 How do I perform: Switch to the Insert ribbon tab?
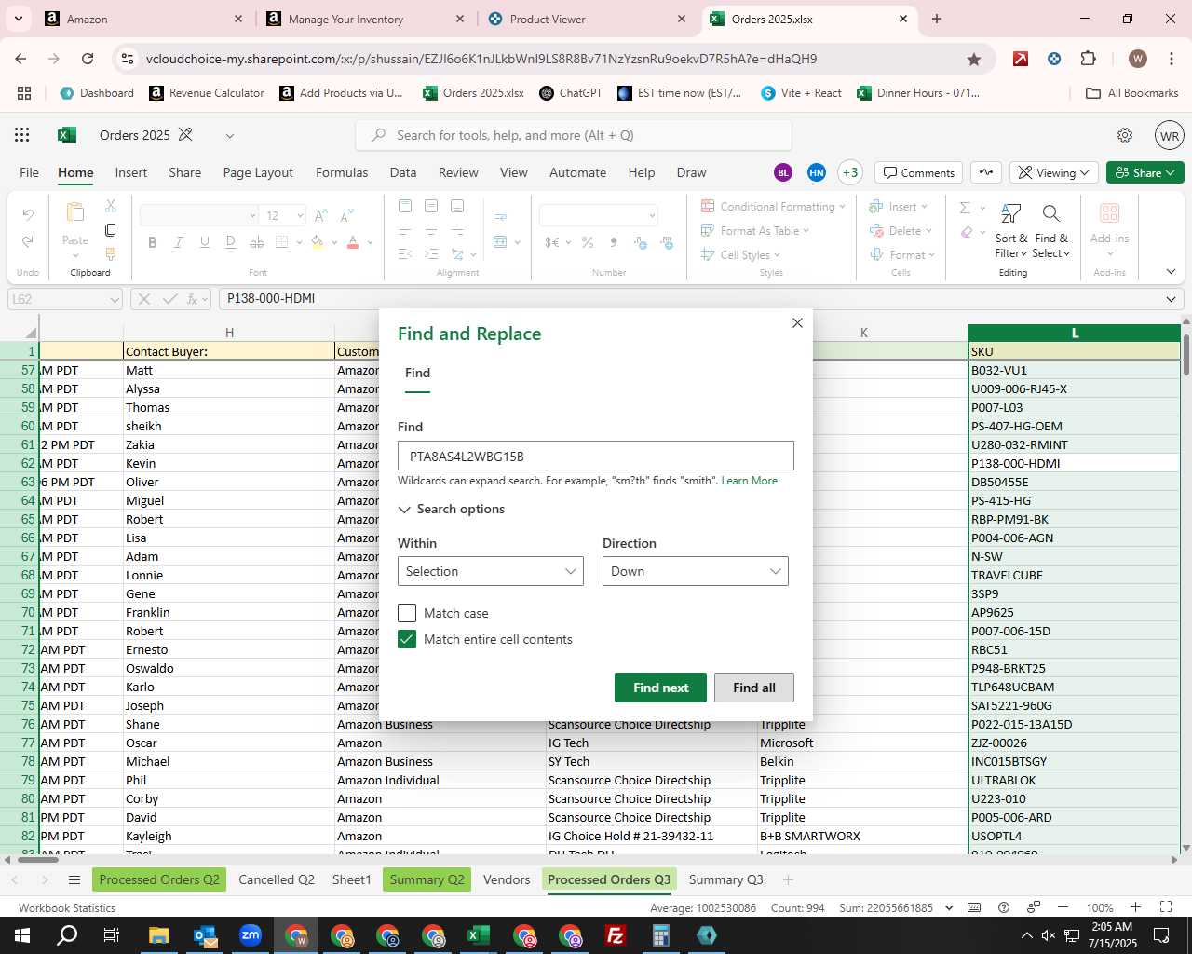tap(131, 172)
